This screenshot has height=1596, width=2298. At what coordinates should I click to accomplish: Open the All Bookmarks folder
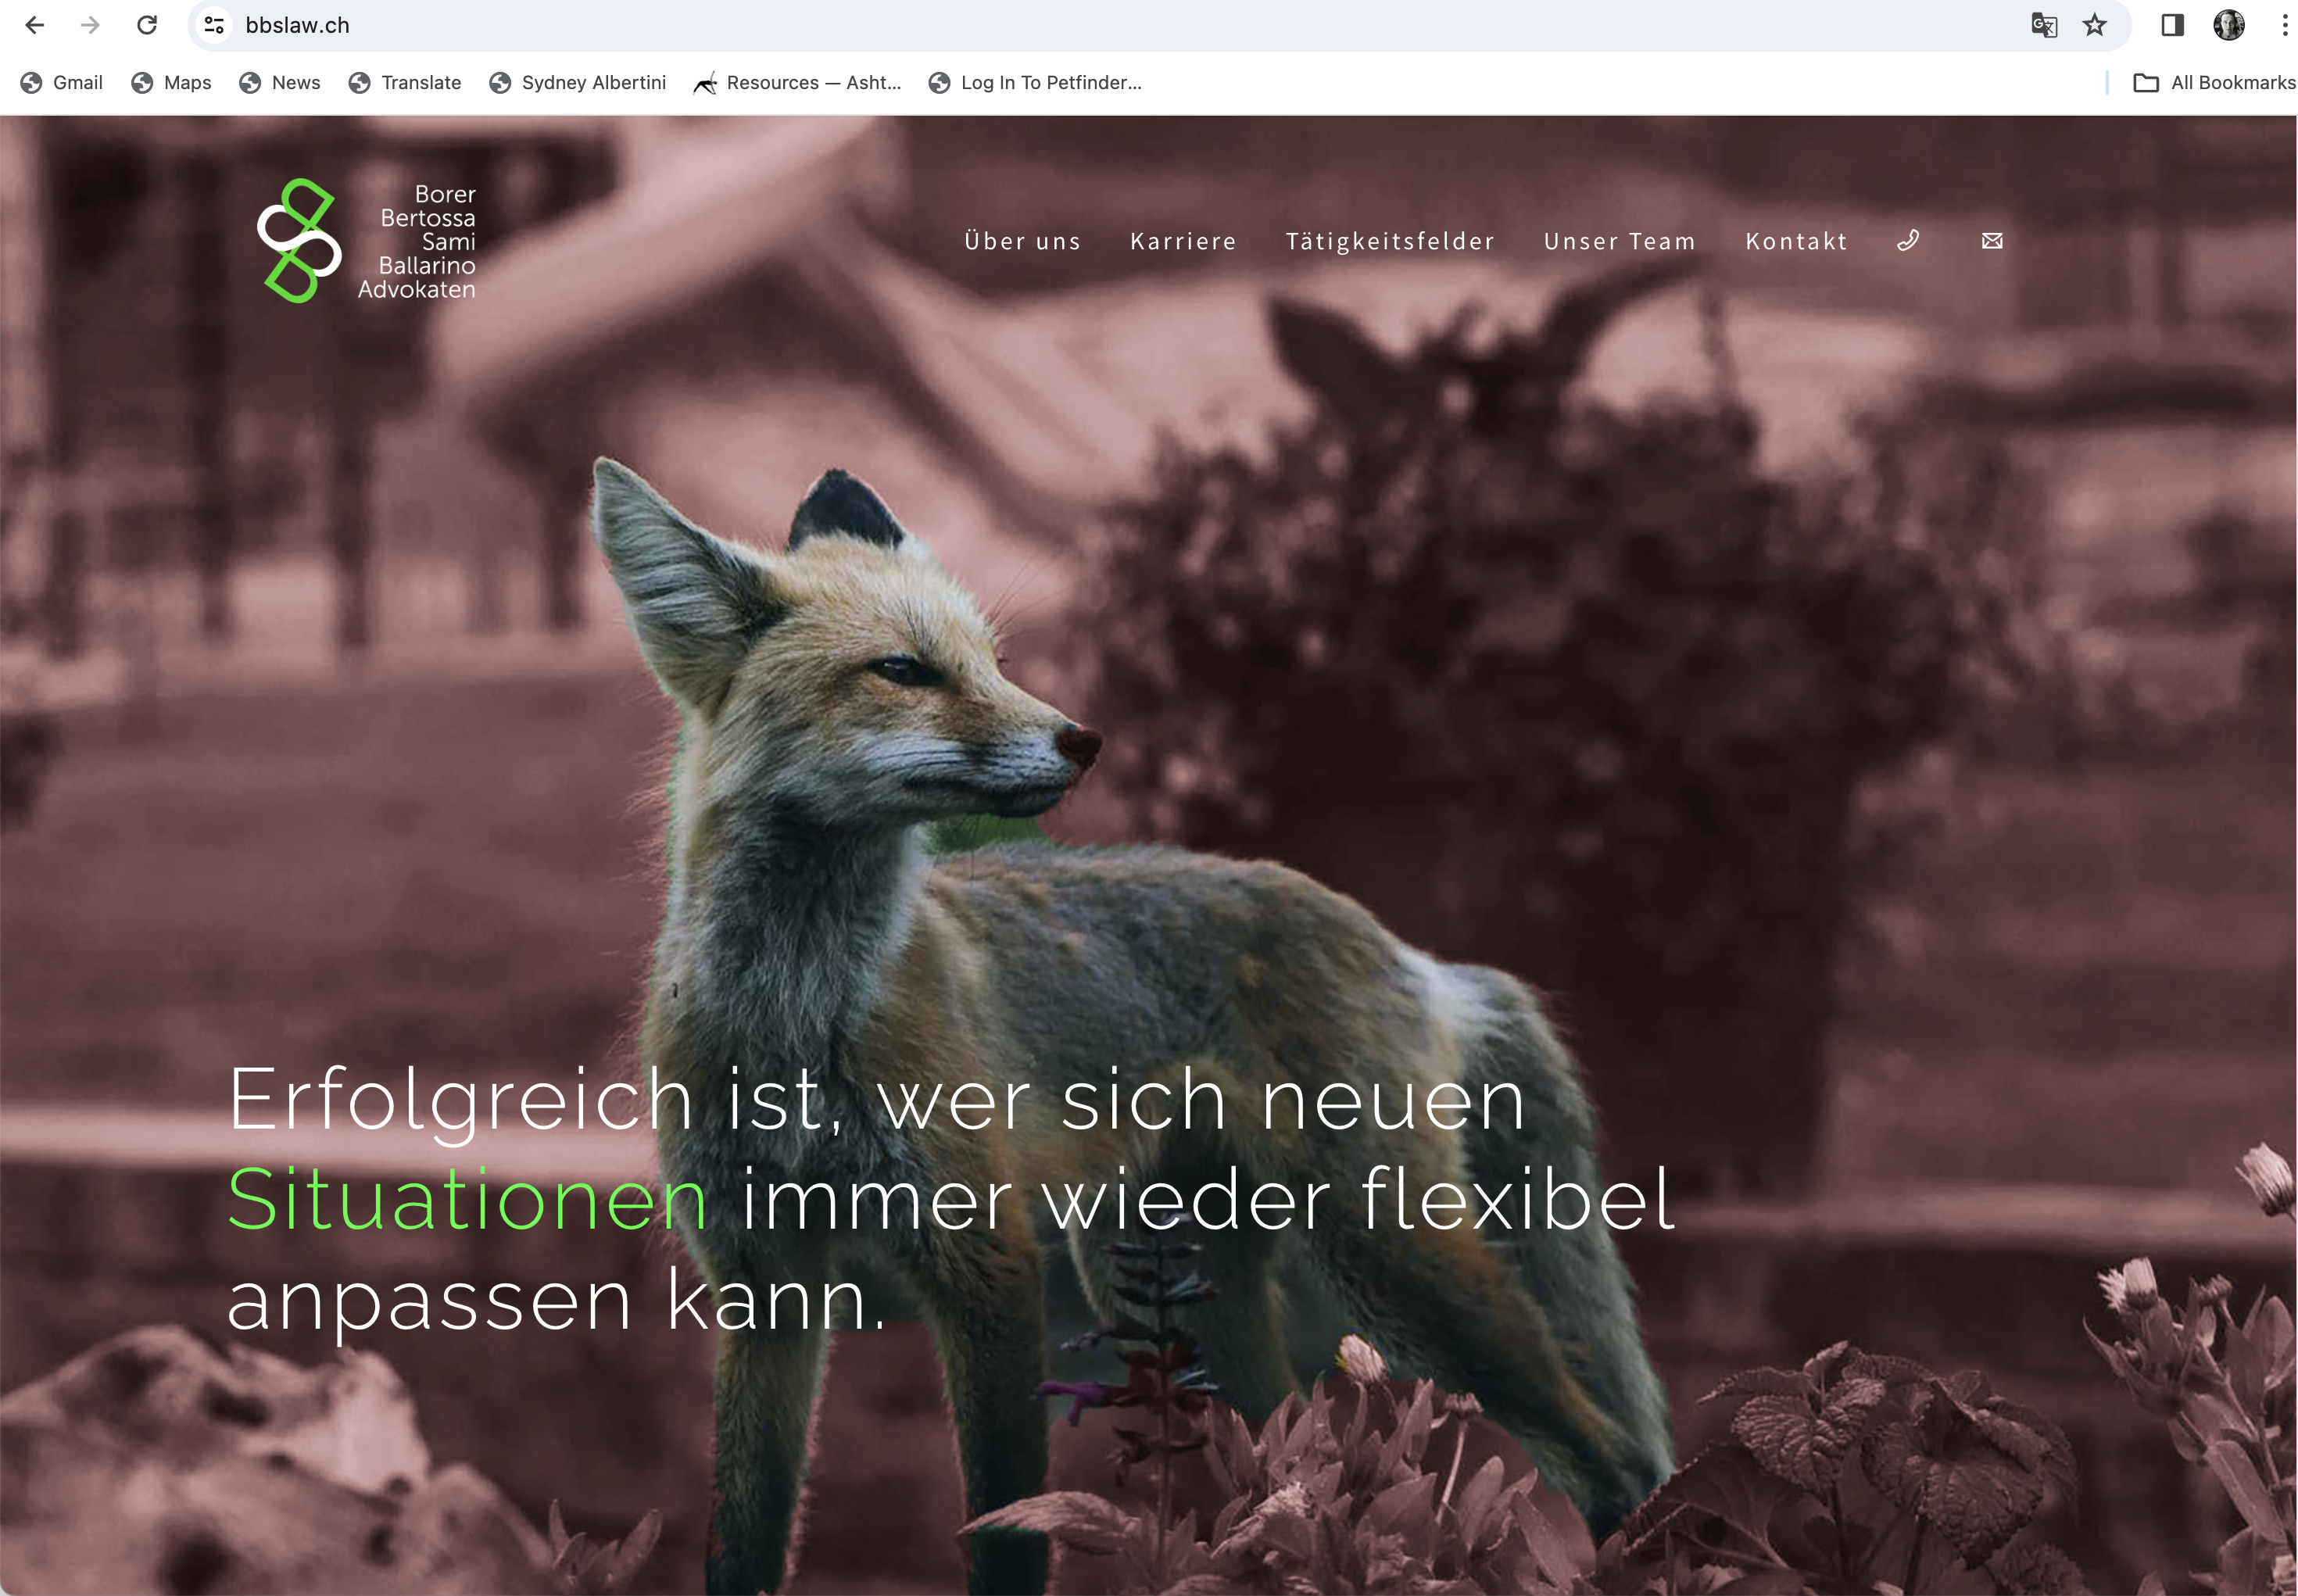(x=2214, y=83)
